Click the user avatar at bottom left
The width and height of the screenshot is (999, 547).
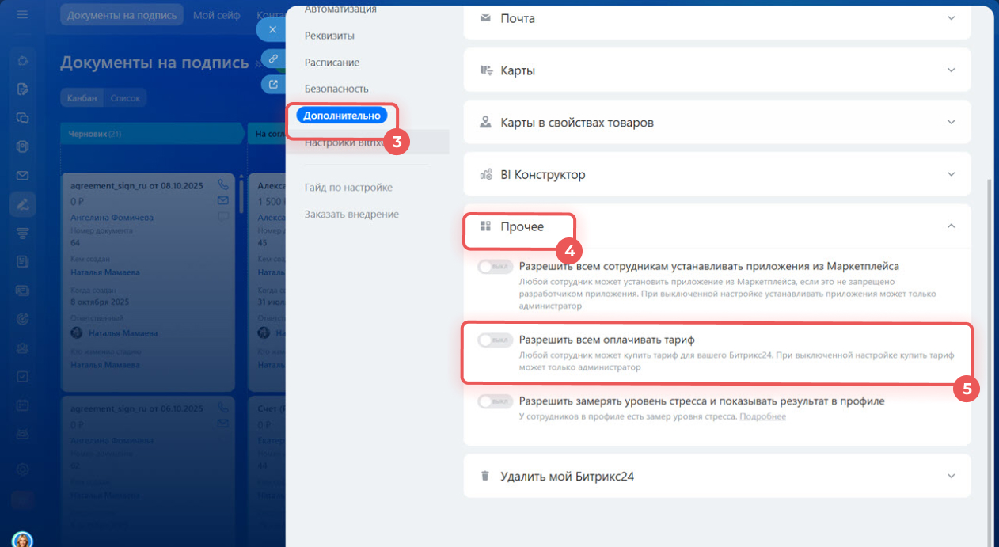point(22,540)
